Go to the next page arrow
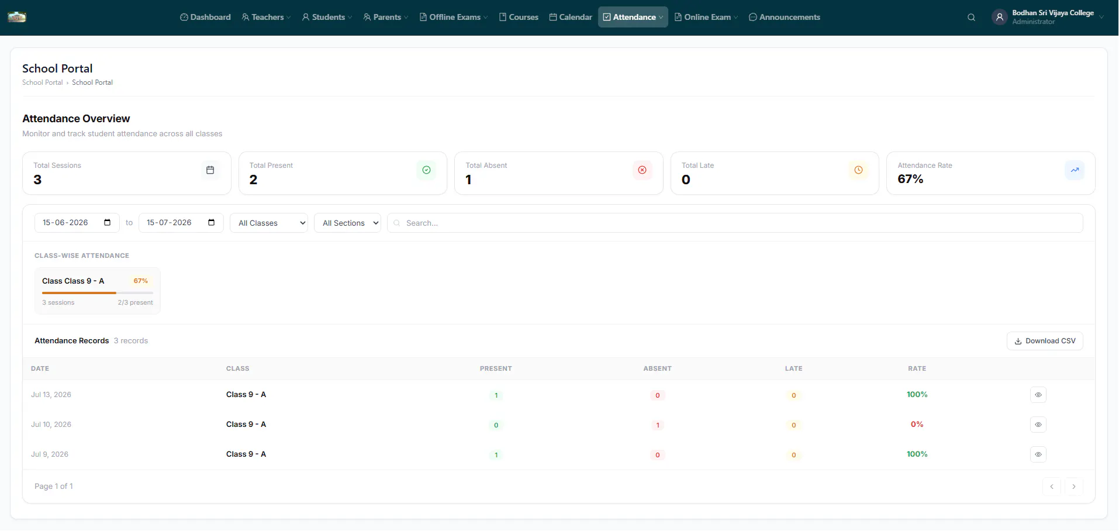1119x531 pixels. tap(1074, 487)
